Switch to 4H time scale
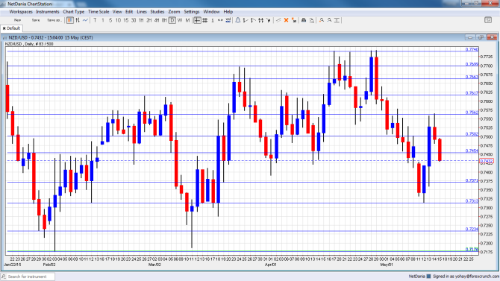Image resolution: width=500 pixels, height=281 pixels. [157, 20]
